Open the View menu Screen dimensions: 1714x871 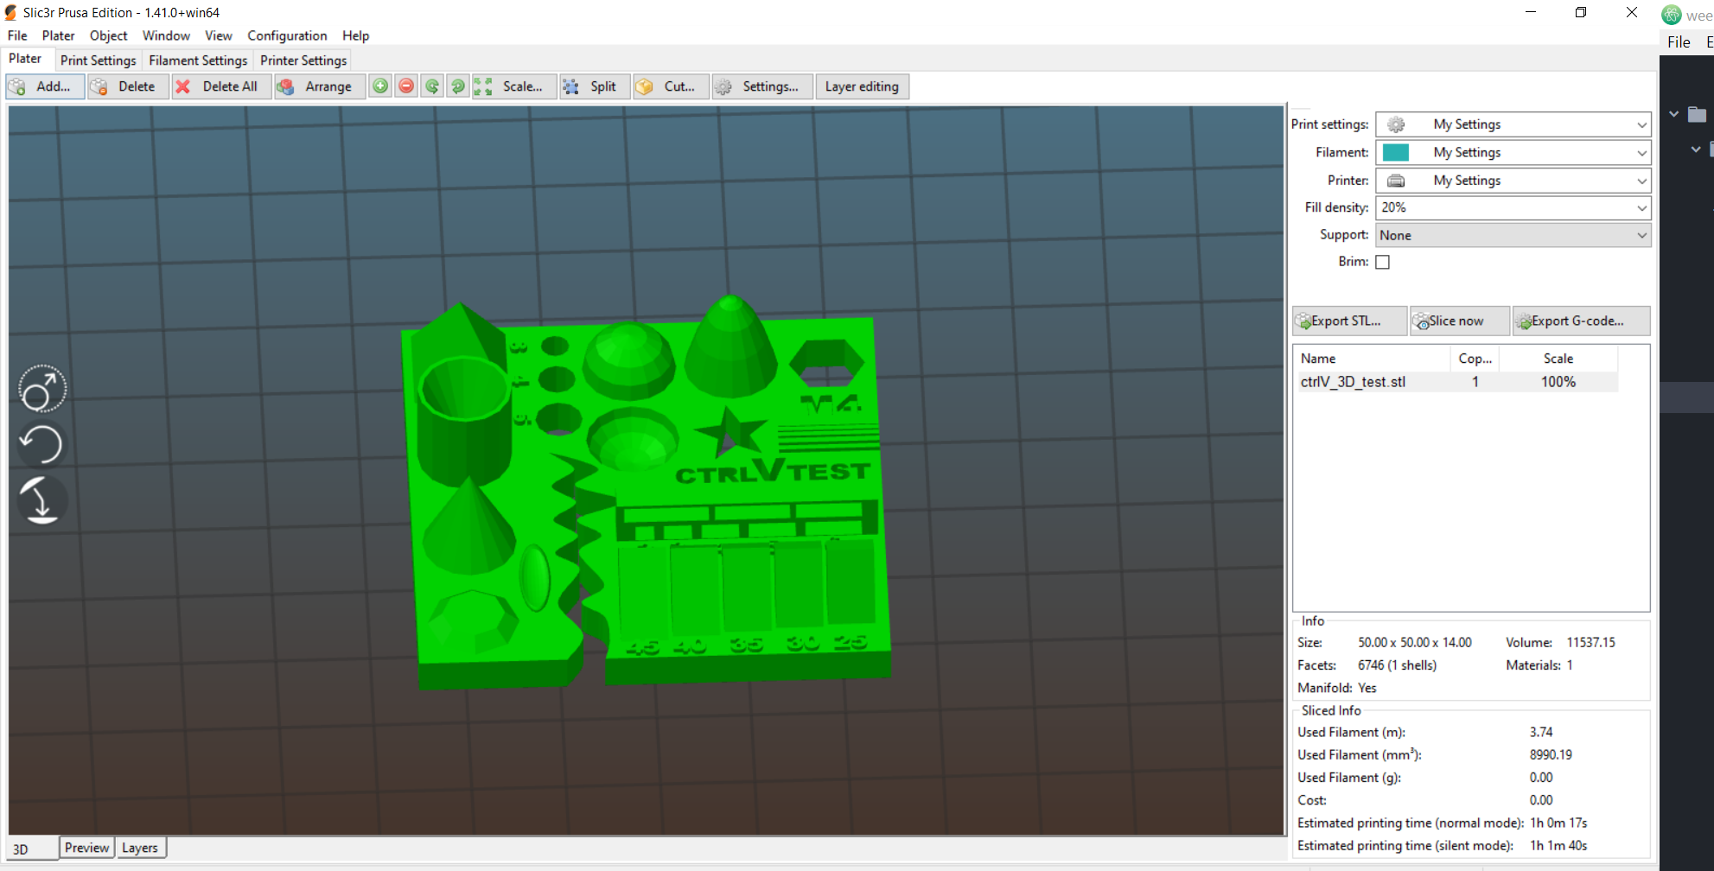click(x=218, y=35)
